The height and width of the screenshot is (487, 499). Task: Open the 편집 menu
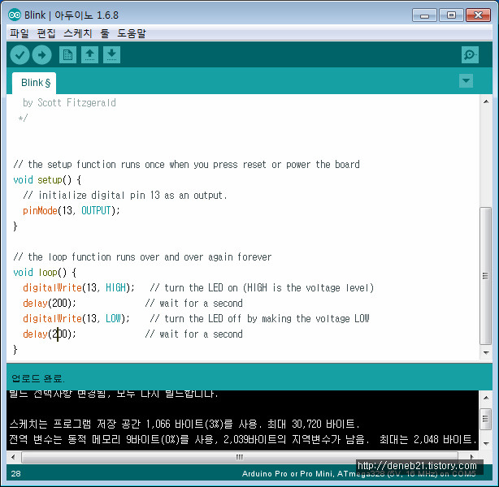tap(46, 33)
